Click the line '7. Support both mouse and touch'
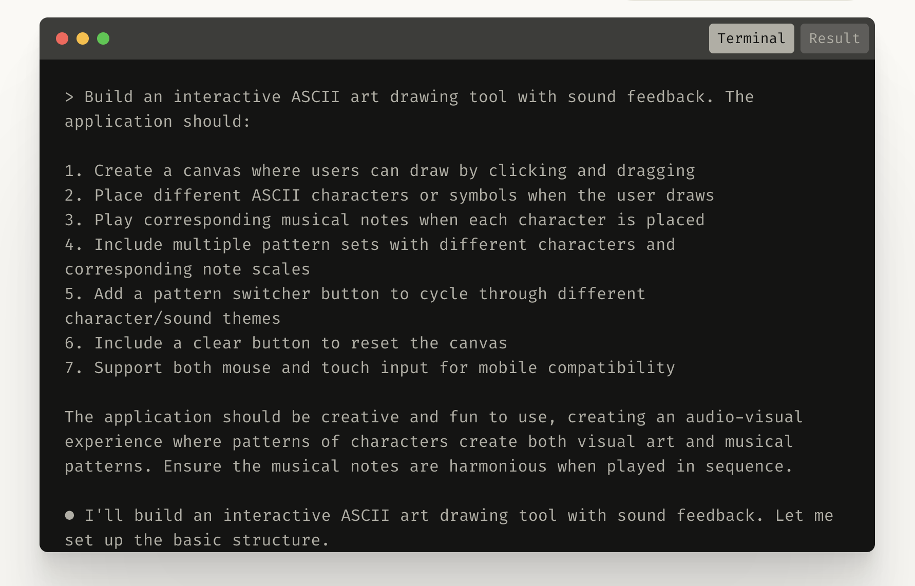This screenshot has width=915, height=586. [x=370, y=367]
